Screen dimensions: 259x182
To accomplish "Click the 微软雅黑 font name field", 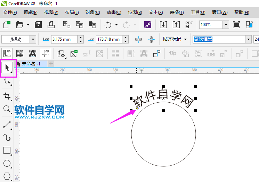I will tap(219, 39).
